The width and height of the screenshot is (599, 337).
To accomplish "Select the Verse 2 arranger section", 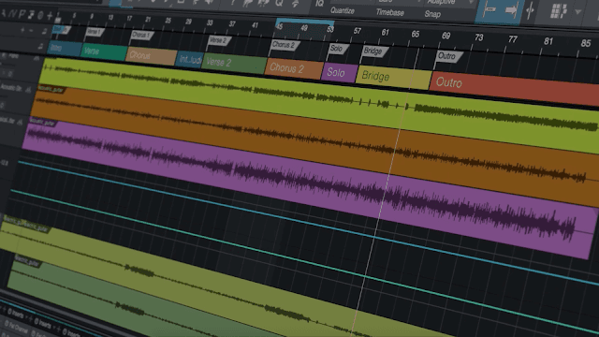I will click(x=234, y=64).
